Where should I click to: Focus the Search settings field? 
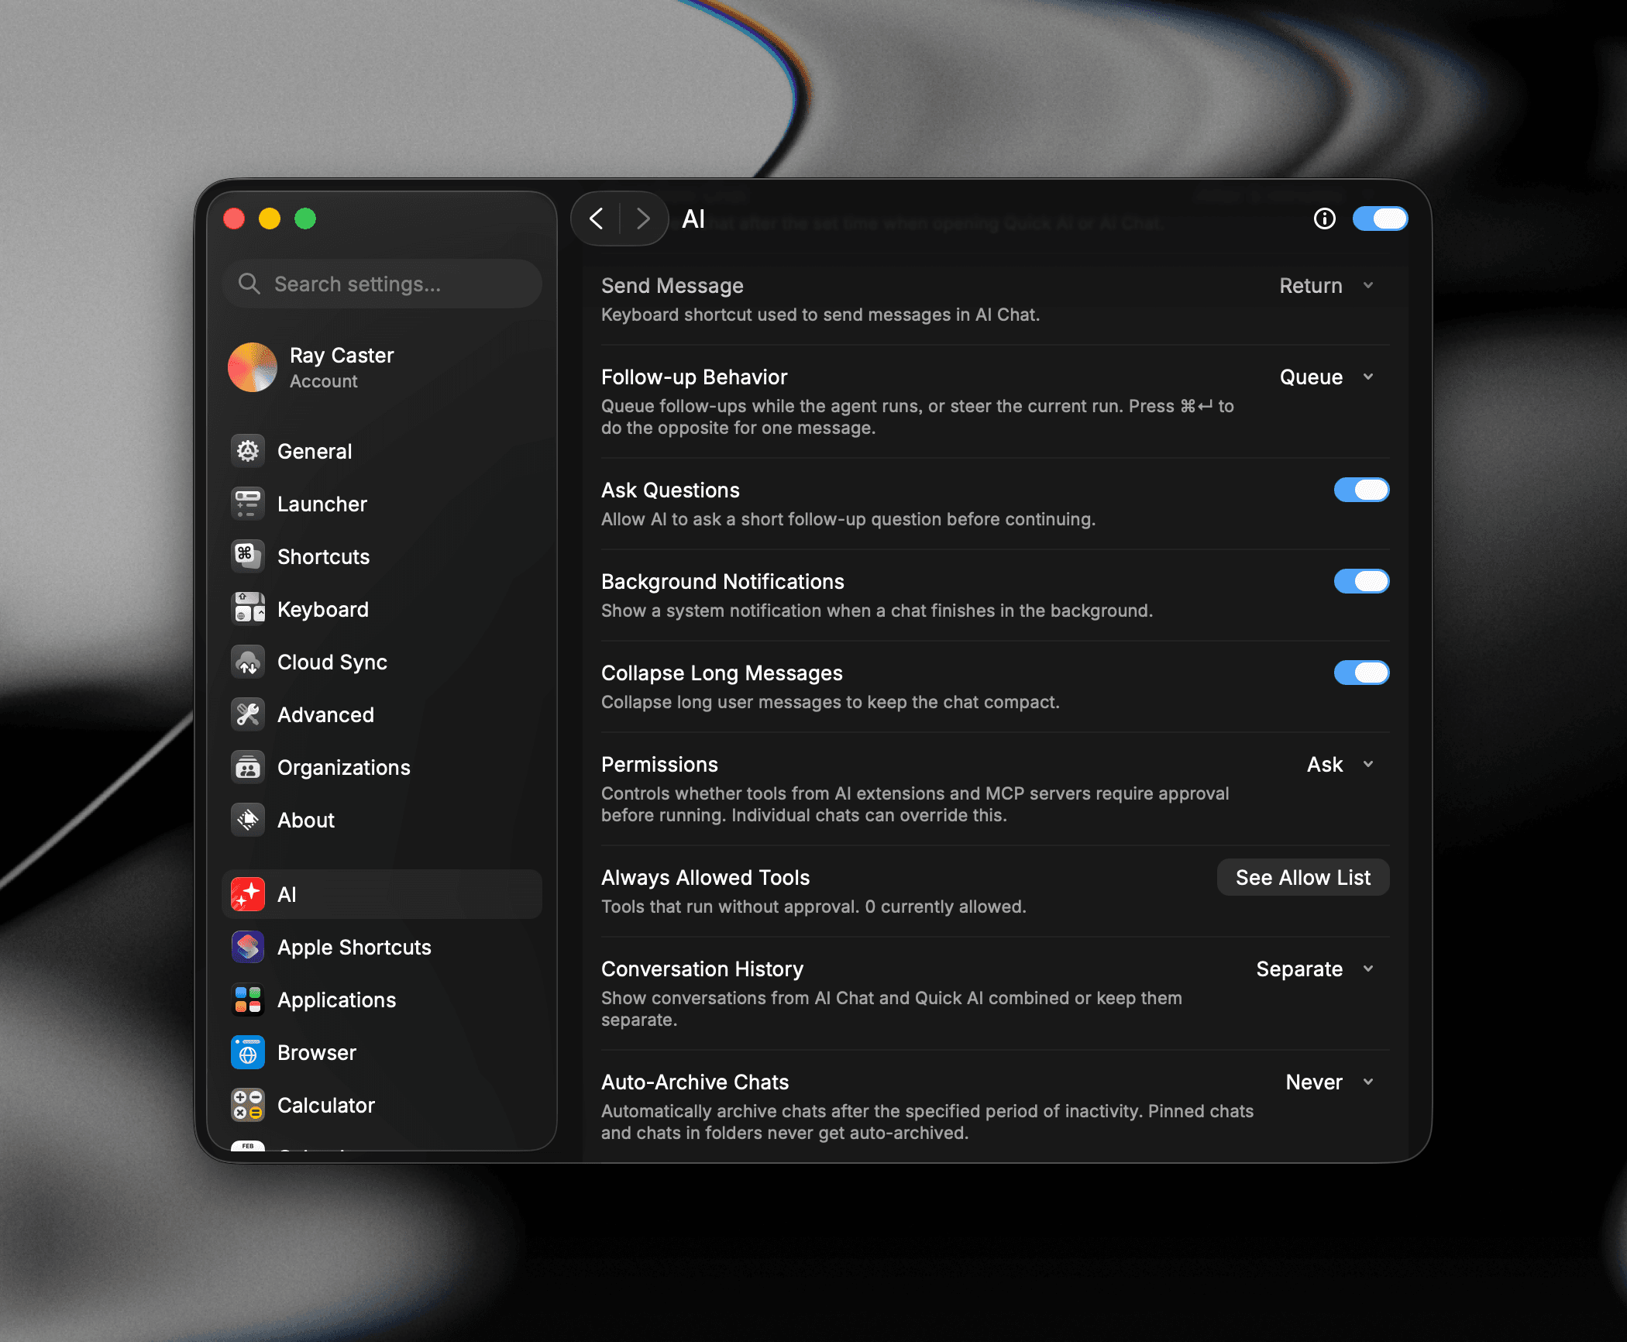tap(382, 284)
